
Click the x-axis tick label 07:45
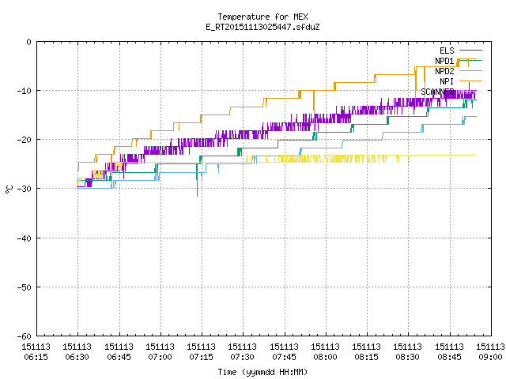point(284,357)
